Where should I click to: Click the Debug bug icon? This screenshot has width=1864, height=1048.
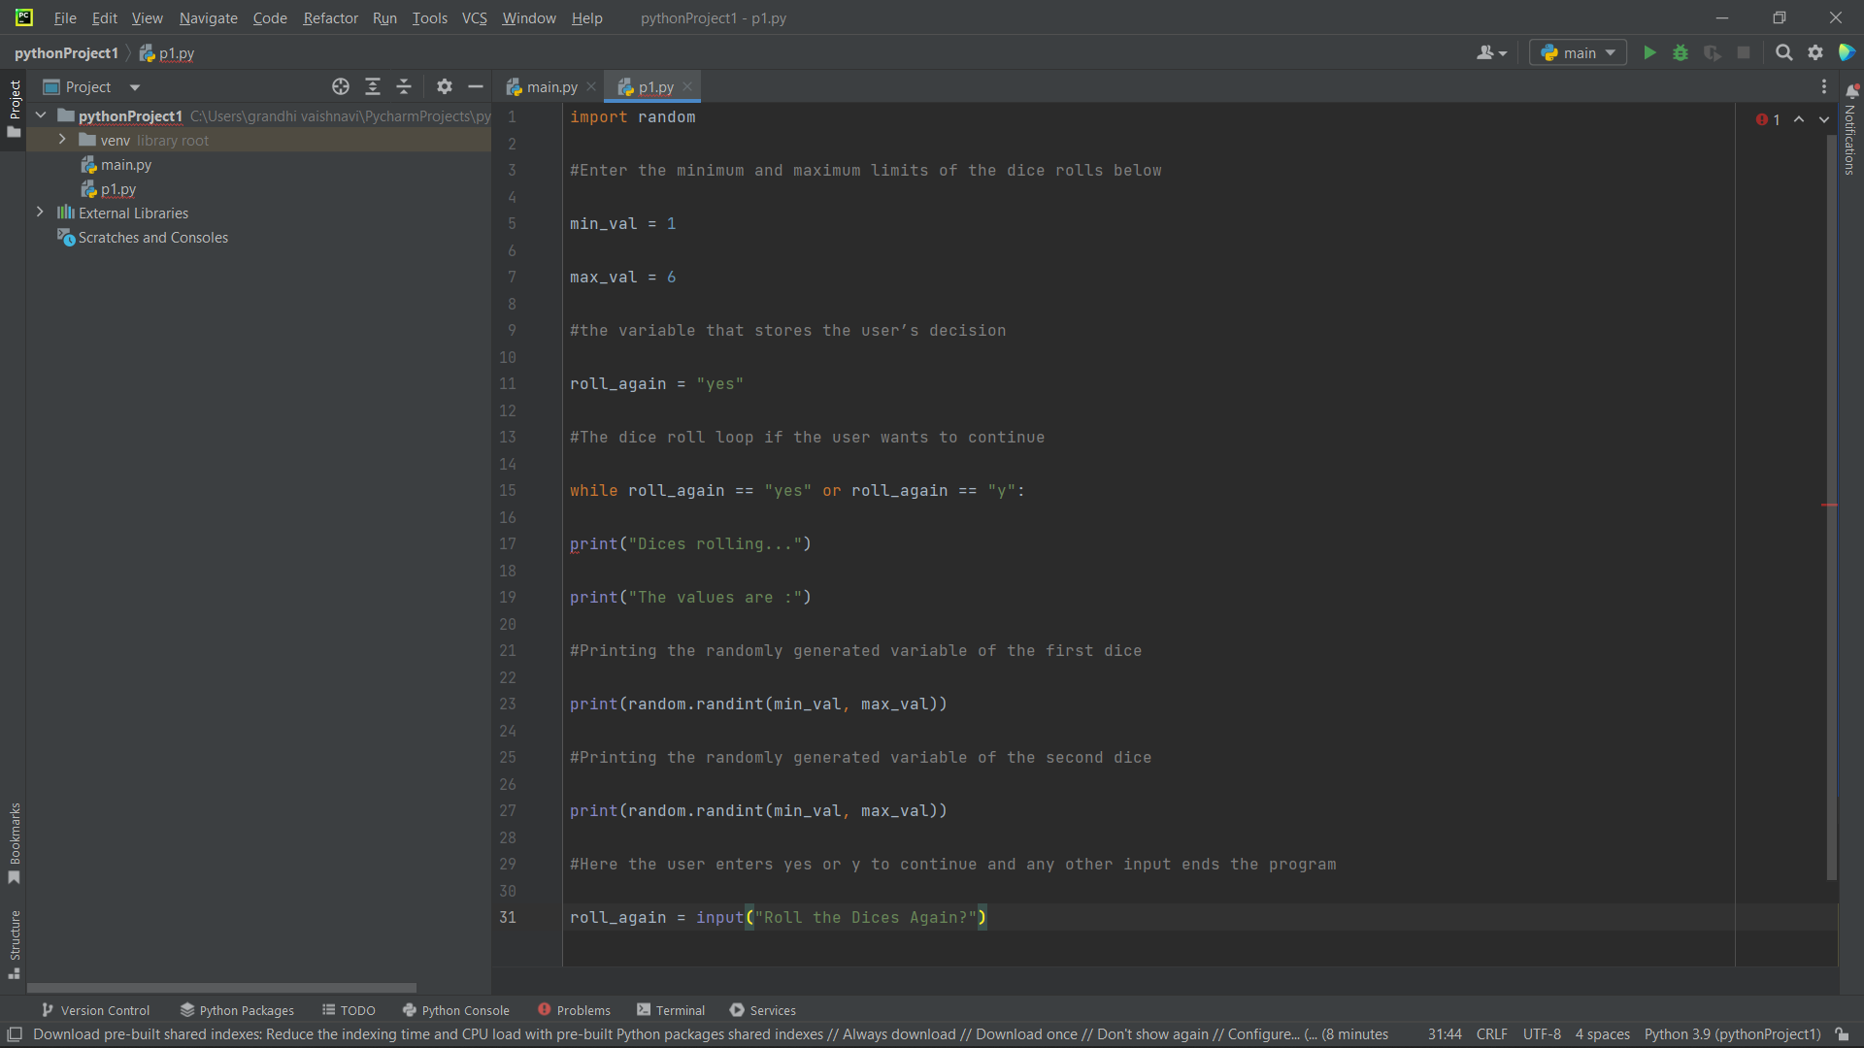pyautogui.click(x=1681, y=53)
